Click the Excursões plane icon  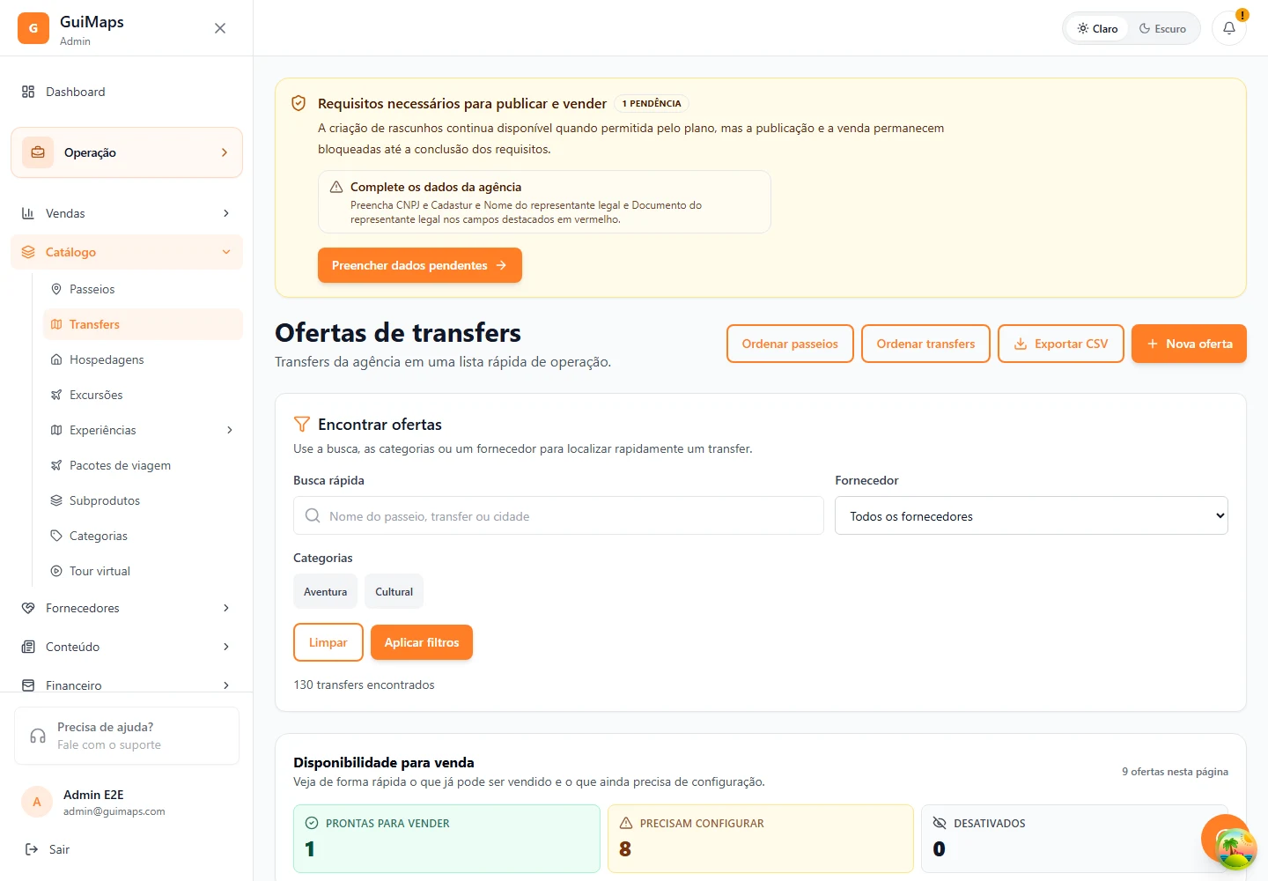pyautogui.click(x=56, y=395)
